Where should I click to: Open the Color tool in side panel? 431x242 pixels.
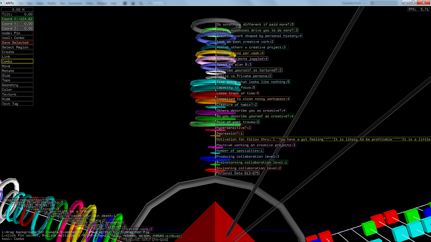17,90
